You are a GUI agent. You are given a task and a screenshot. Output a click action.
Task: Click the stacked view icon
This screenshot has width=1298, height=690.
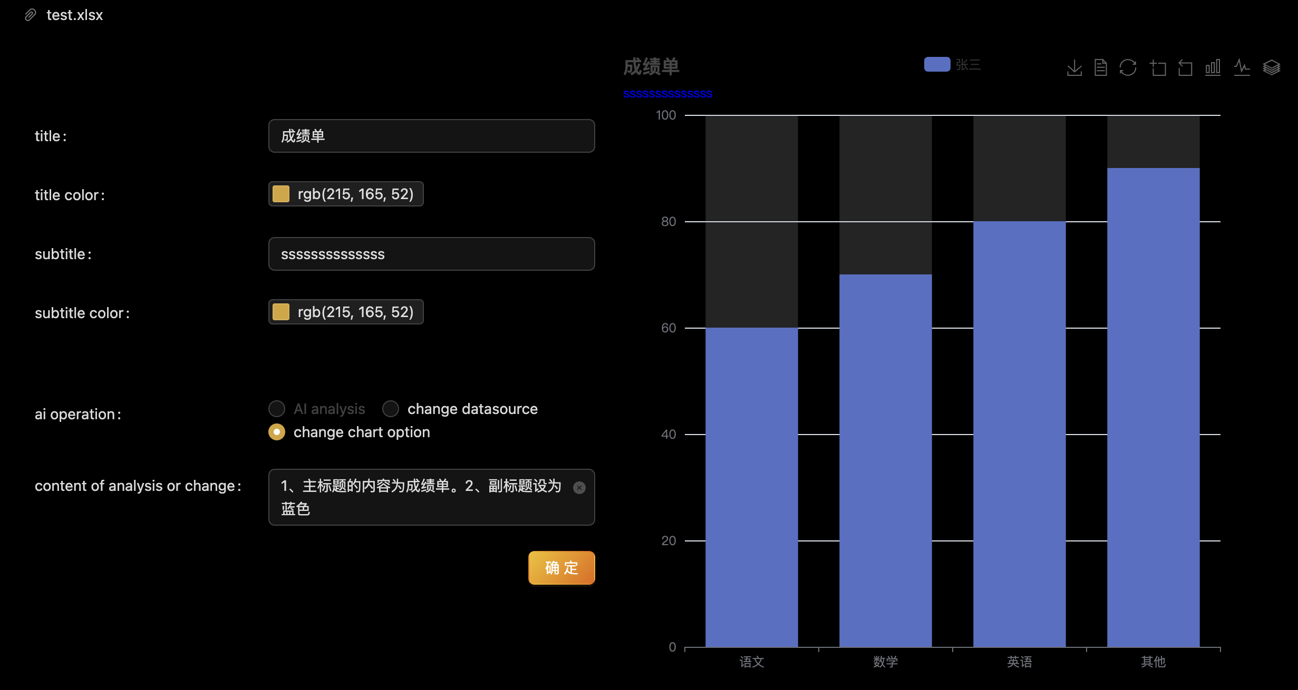pos(1271,67)
